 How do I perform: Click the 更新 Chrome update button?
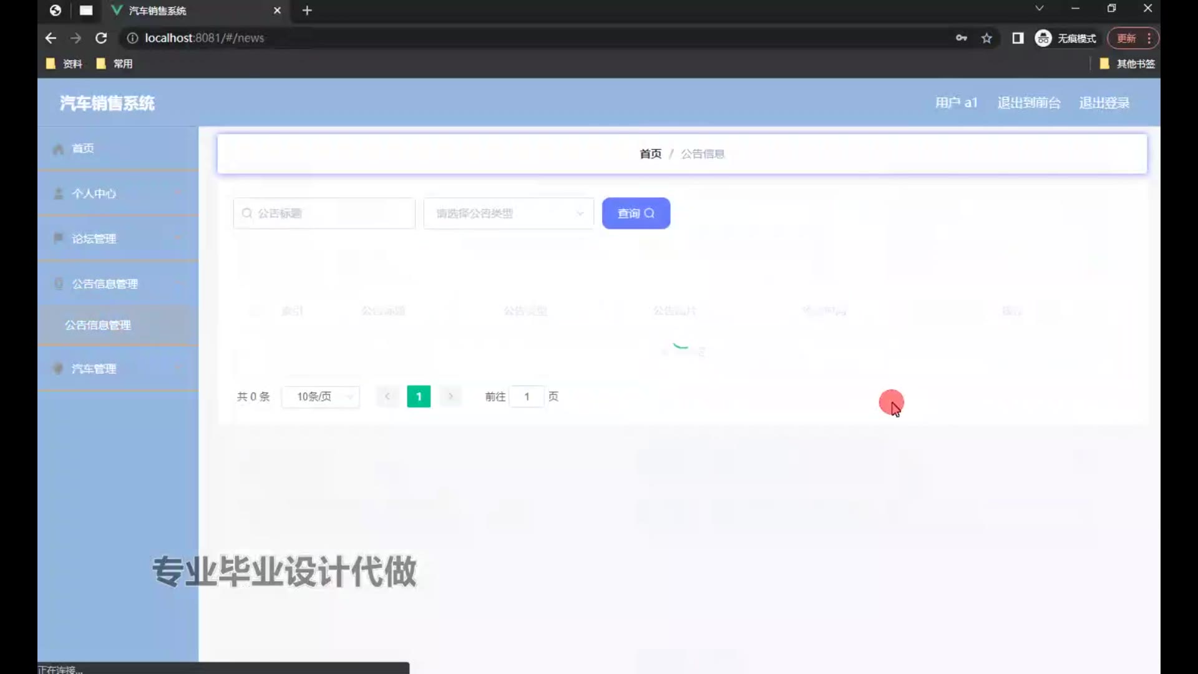(x=1126, y=38)
